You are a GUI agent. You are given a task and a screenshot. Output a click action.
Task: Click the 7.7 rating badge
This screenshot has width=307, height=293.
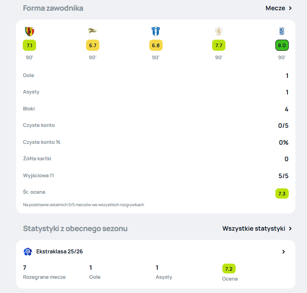(219, 45)
